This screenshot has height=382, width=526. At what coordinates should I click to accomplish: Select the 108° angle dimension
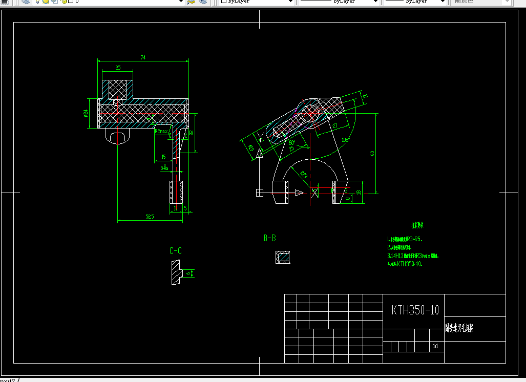345,139
